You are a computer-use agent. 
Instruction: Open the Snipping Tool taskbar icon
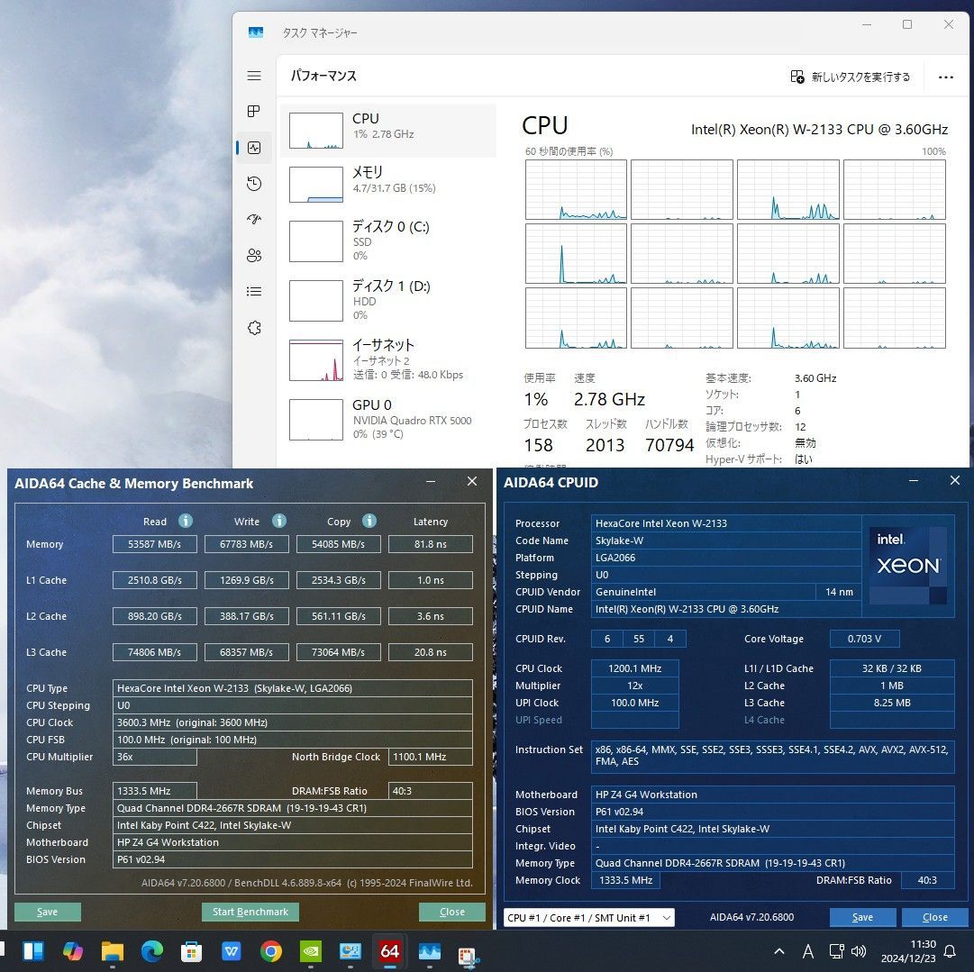pos(467,955)
